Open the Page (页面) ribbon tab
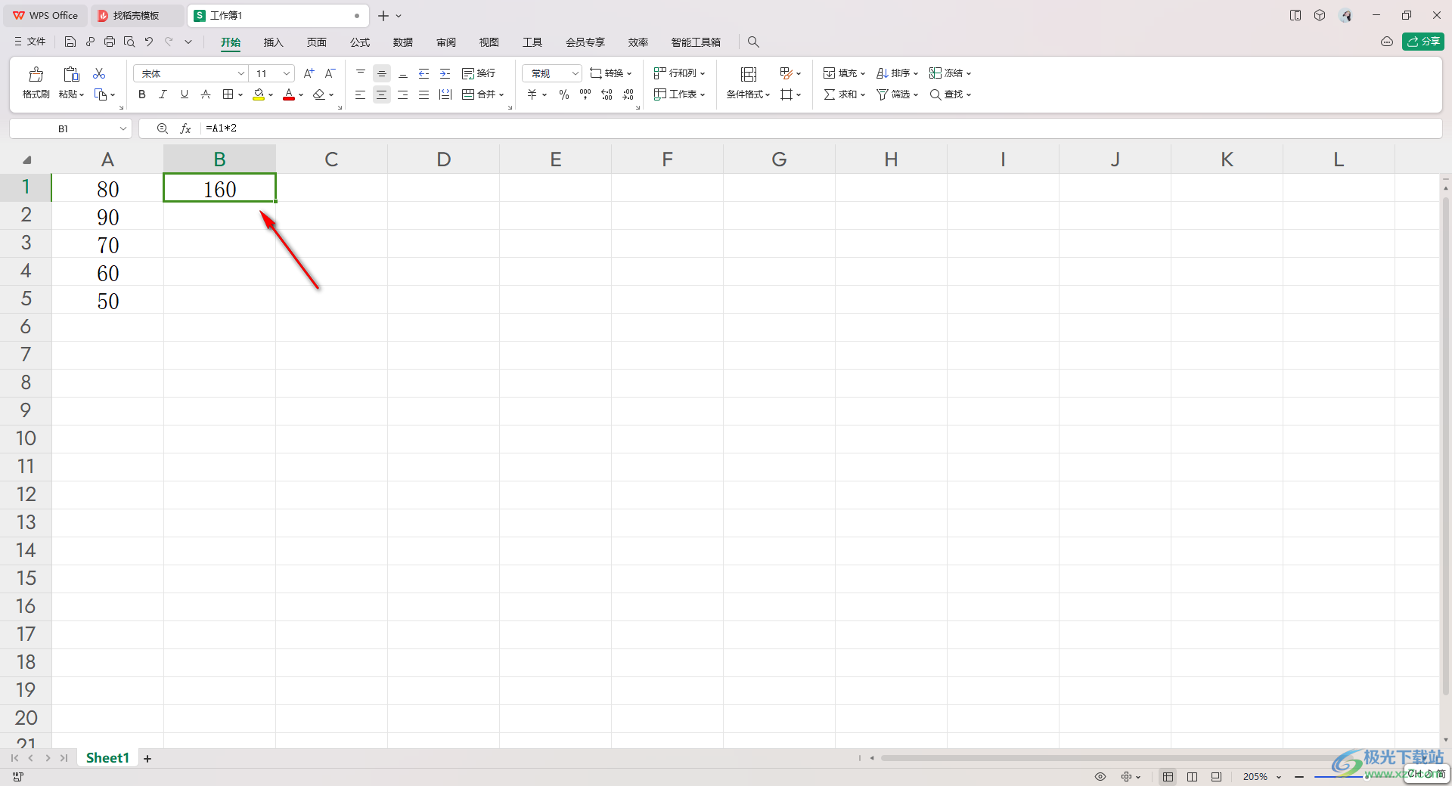The height and width of the screenshot is (786, 1452). (316, 42)
